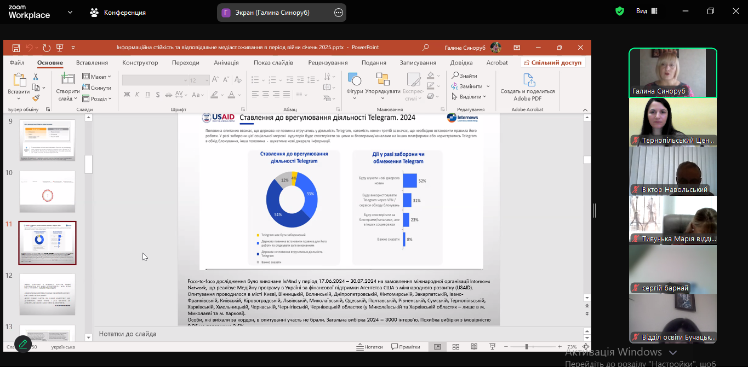
Task: Open Буфер обміну dialog launcher
Action: tap(48, 109)
